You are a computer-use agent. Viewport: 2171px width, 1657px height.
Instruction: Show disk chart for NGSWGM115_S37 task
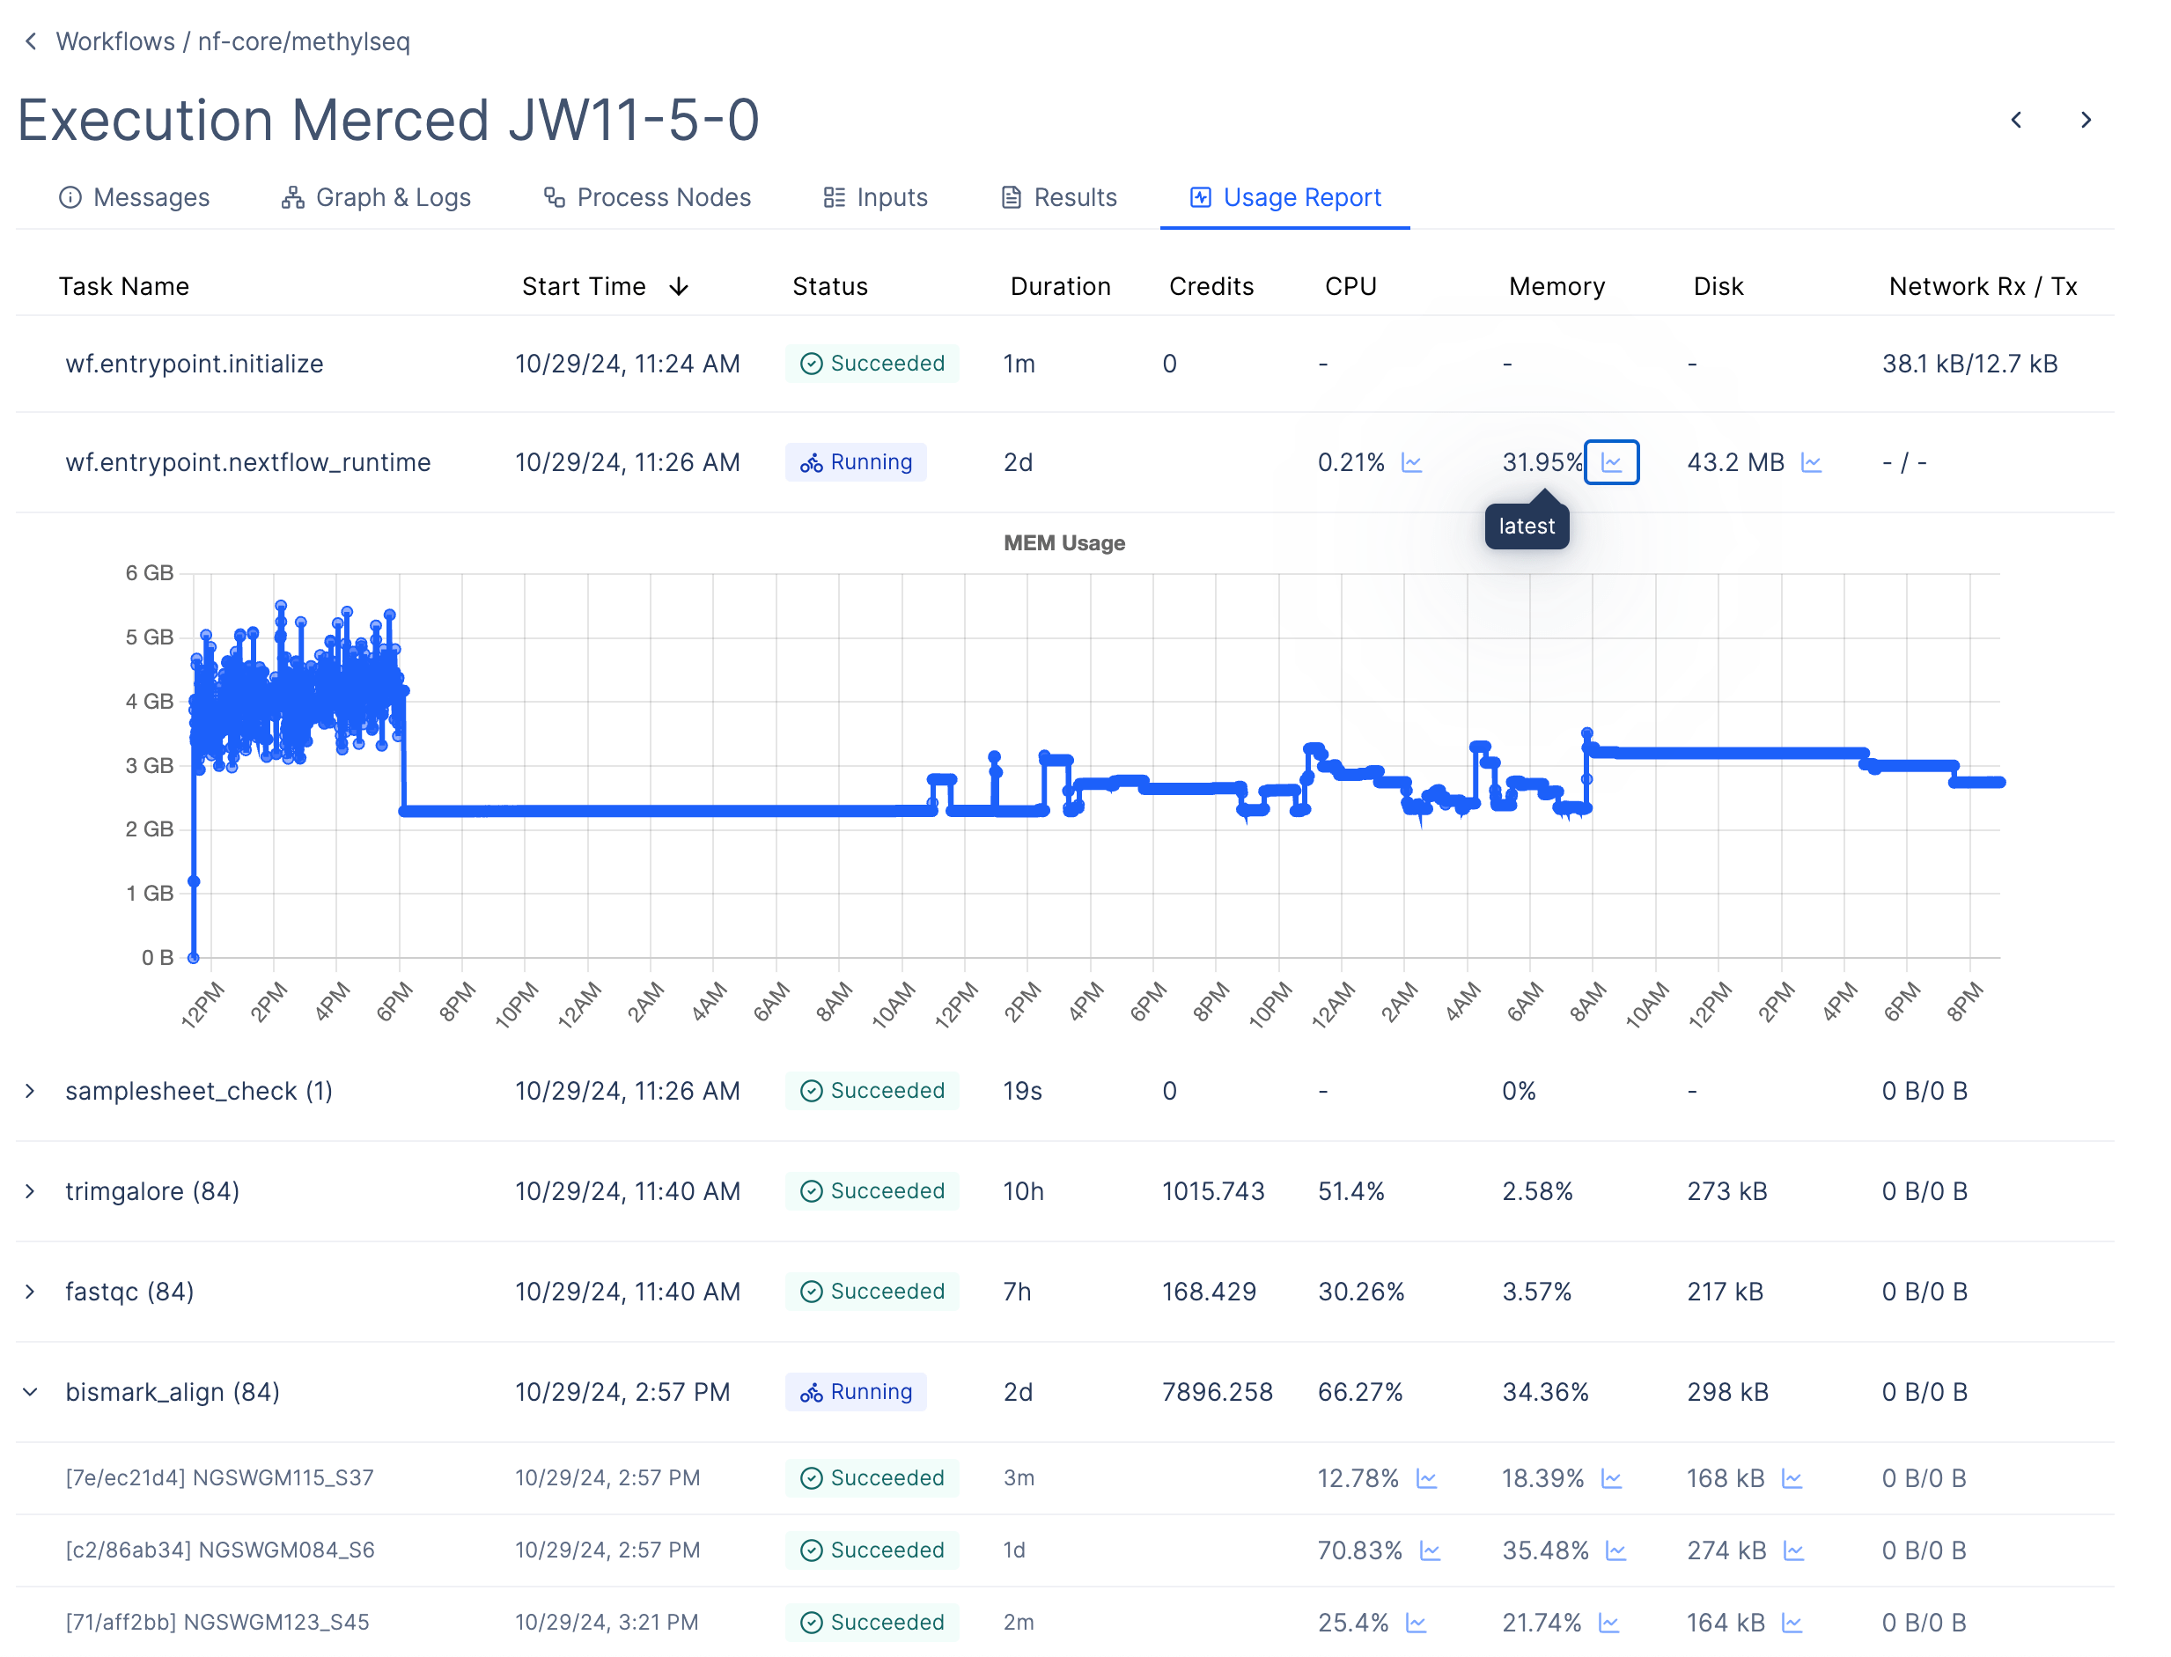(x=1792, y=1478)
